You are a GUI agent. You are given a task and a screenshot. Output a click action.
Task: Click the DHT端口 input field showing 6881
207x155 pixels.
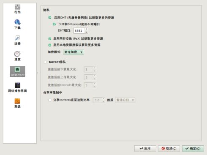coord(79,31)
